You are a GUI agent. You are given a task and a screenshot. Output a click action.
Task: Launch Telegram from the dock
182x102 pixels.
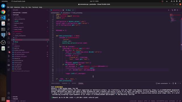point(3,6)
